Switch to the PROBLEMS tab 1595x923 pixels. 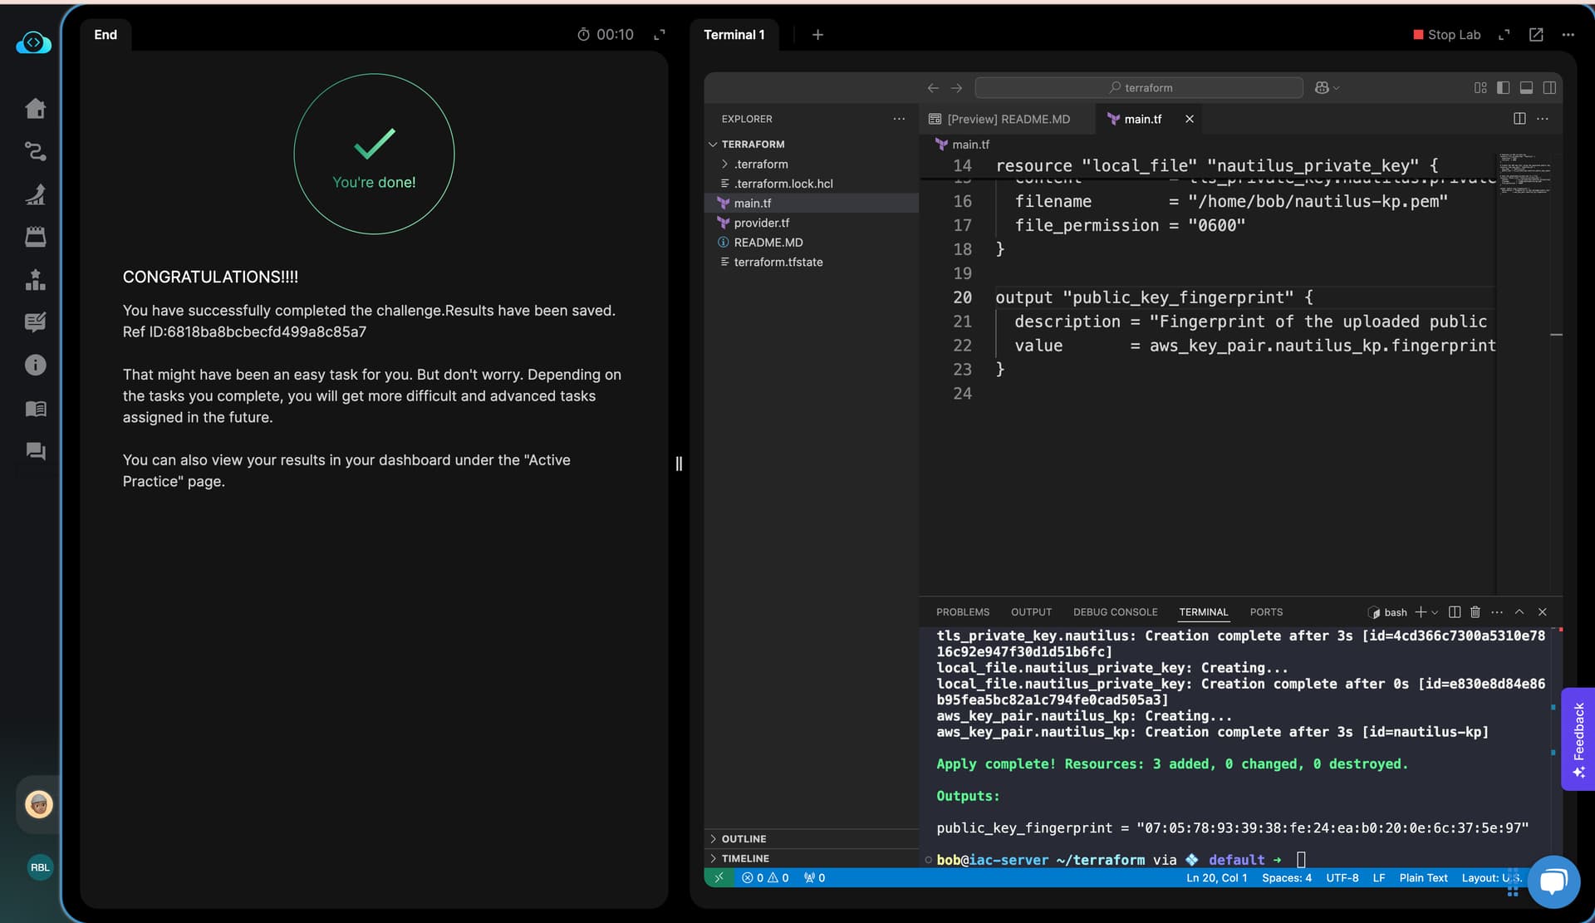[x=962, y=612]
